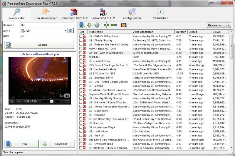Open the Conversion from FLV tab
Viewport: 235px width, 156px height.
pos(74,14)
